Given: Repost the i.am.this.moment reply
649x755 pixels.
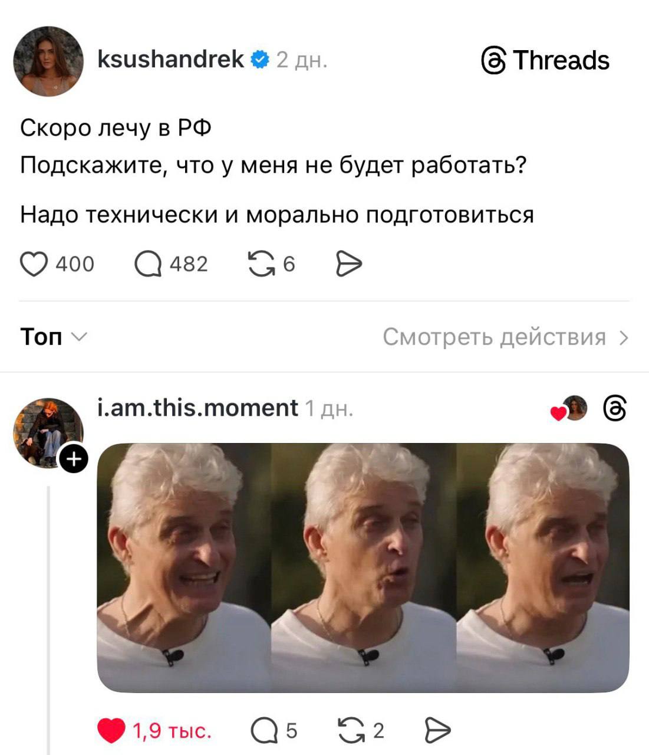Looking at the screenshot, I should pyautogui.click(x=352, y=731).
